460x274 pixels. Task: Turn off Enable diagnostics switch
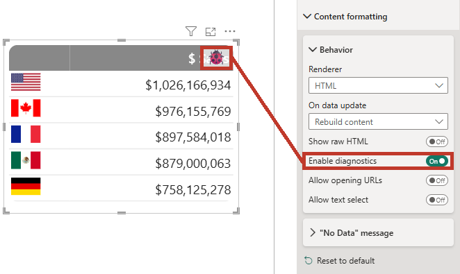pos(437,161)
